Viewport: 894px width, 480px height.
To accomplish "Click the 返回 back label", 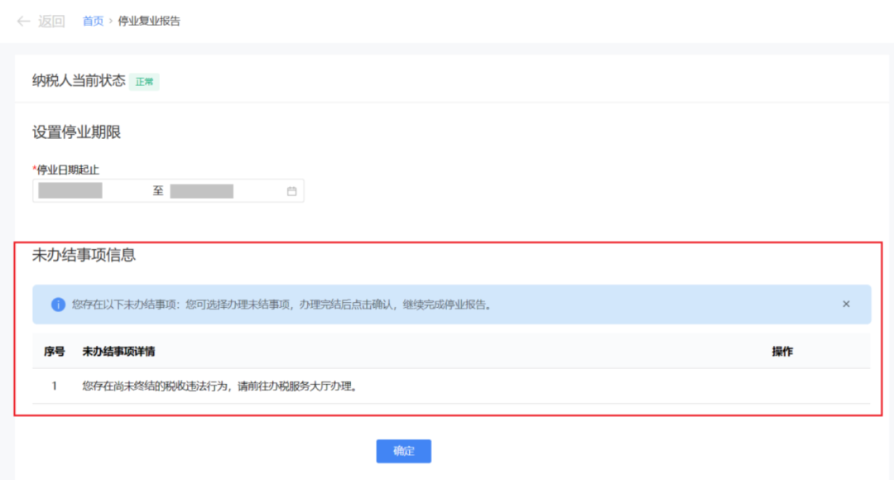I will click(x=51, y=22).
